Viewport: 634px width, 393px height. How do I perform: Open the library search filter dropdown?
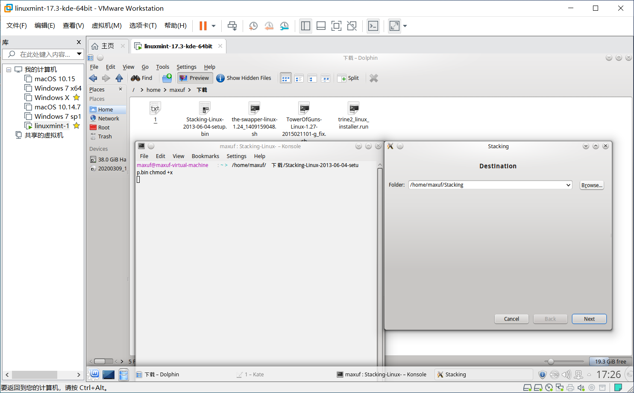pyautogui.click(x=79, y=54)
